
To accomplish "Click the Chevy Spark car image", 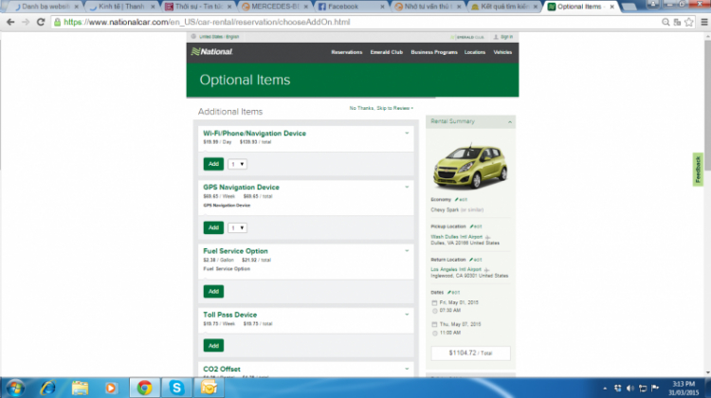I will click(470, 166).
